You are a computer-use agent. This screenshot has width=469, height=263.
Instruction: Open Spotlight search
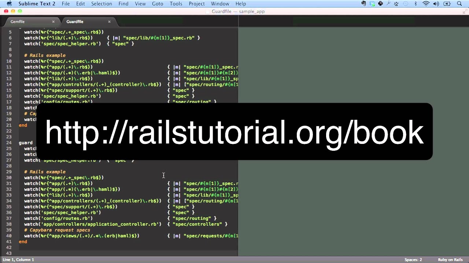[x=459, y=4]
